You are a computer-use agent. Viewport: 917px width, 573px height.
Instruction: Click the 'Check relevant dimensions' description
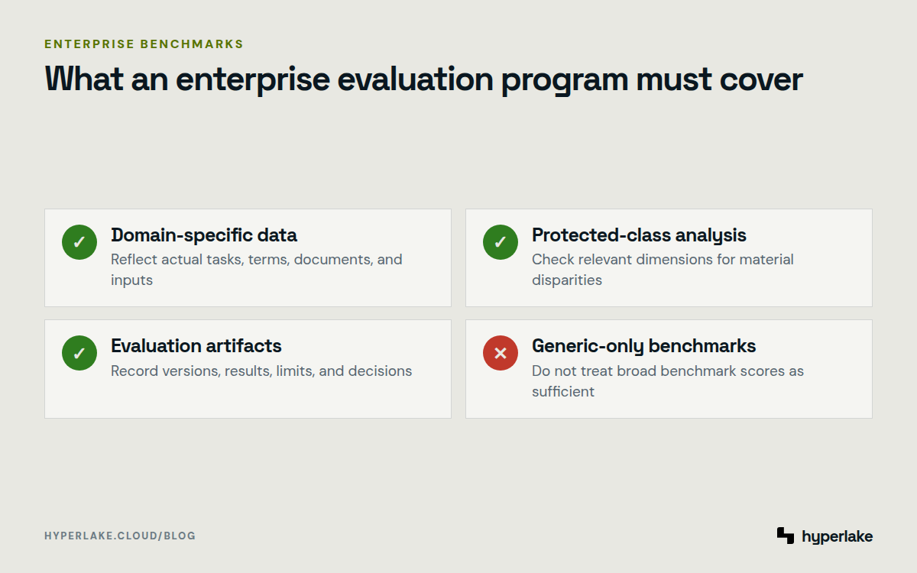(x=663, y=270)
